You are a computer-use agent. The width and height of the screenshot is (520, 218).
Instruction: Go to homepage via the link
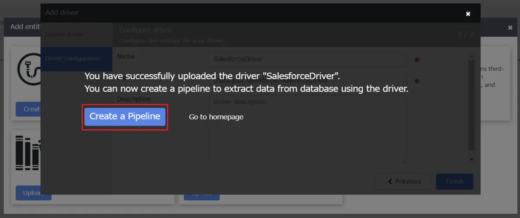216,117
